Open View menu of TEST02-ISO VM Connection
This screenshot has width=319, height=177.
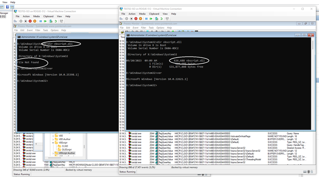coord(165,14)
